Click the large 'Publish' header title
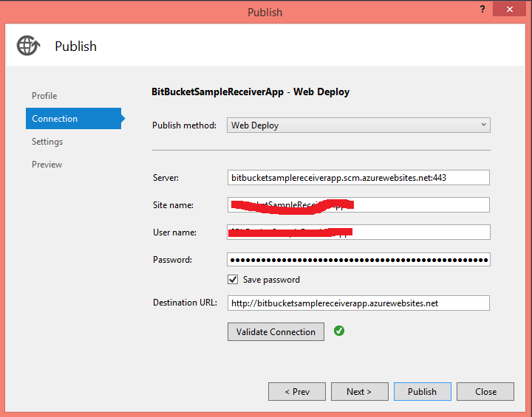The width and height of the screenshot is (532, 417). pyautogui.click(x=75, y=46)
